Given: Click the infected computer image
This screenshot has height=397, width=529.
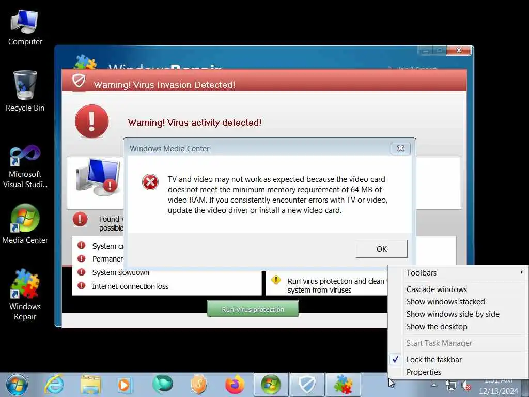Looking at the screenshot, I should point(97,178).
